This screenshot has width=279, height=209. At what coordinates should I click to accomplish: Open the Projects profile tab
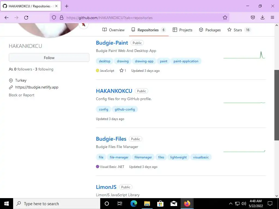[183, 30]
